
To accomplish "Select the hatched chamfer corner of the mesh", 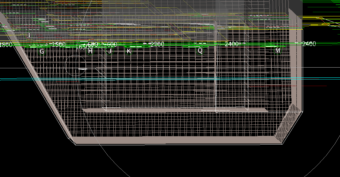I will click(287, 124).
